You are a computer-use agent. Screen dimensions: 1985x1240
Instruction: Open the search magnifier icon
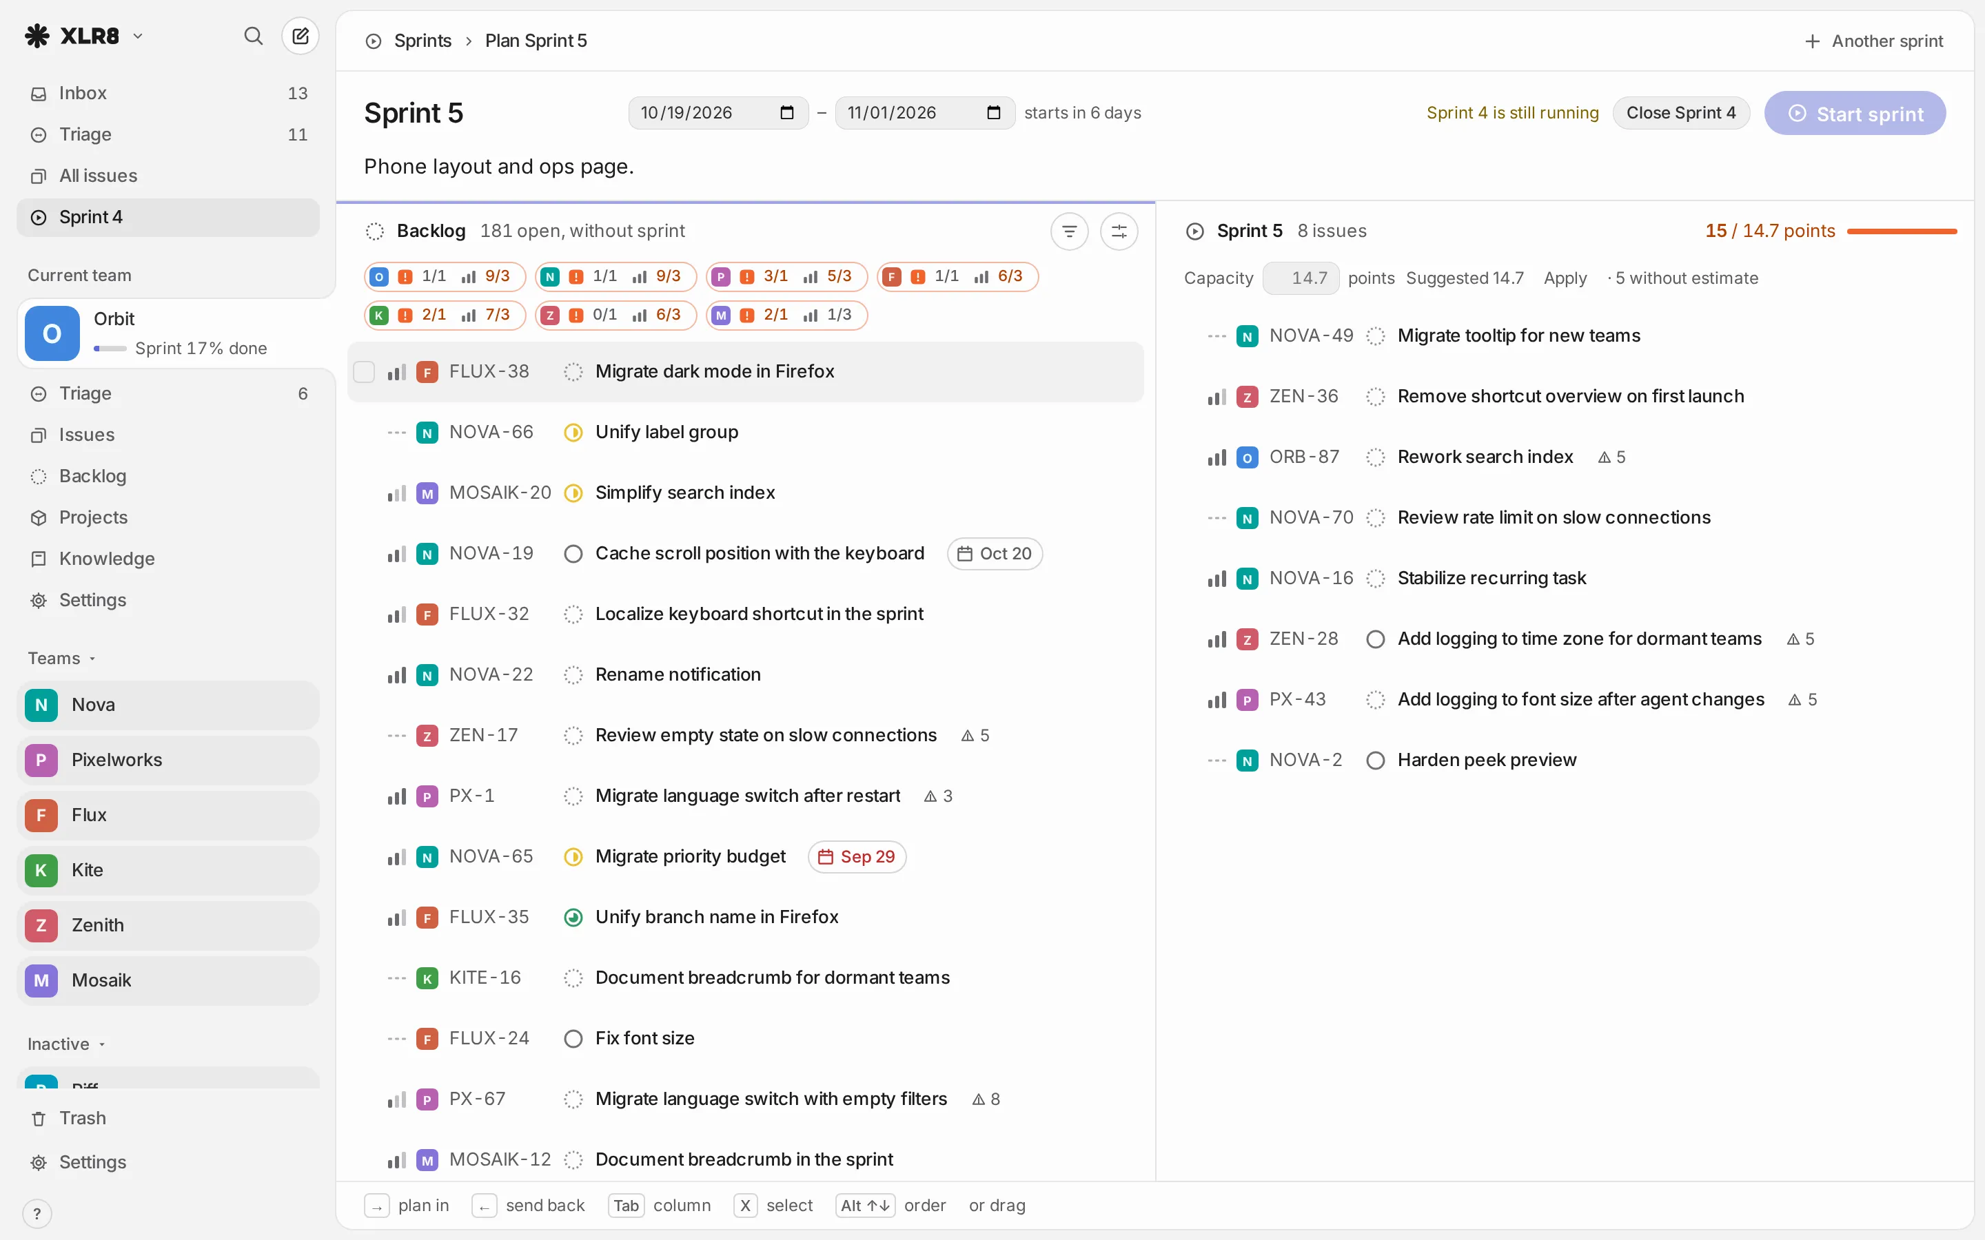pos(254,36)
